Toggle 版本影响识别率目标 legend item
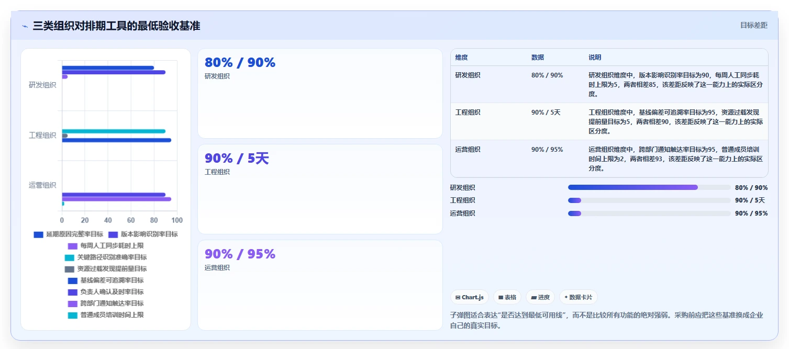The image size is (789, 349). 143,234
